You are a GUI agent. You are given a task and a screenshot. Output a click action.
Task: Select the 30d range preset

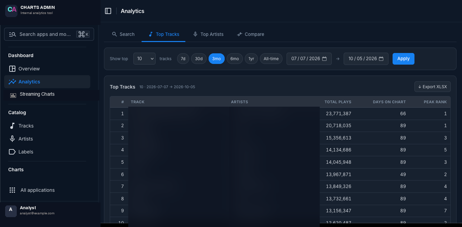coord(199,59)
